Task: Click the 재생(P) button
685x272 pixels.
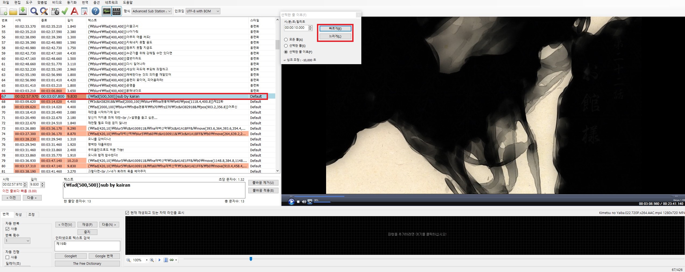Action: [x=87, y=225]
